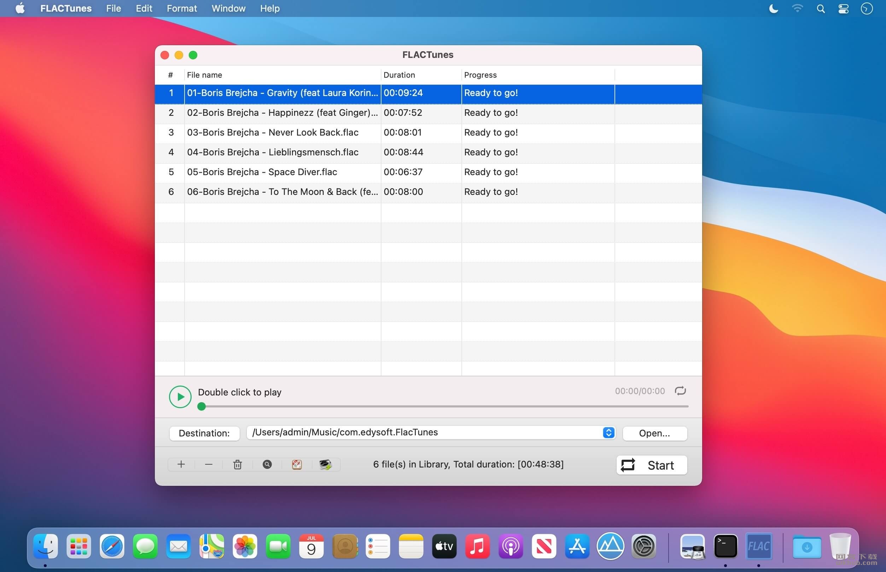Viewport: 886px width, 572px height.
Task: Toggle the repeat playback icon
Action: pyautogui.click(x=680, y=391)
